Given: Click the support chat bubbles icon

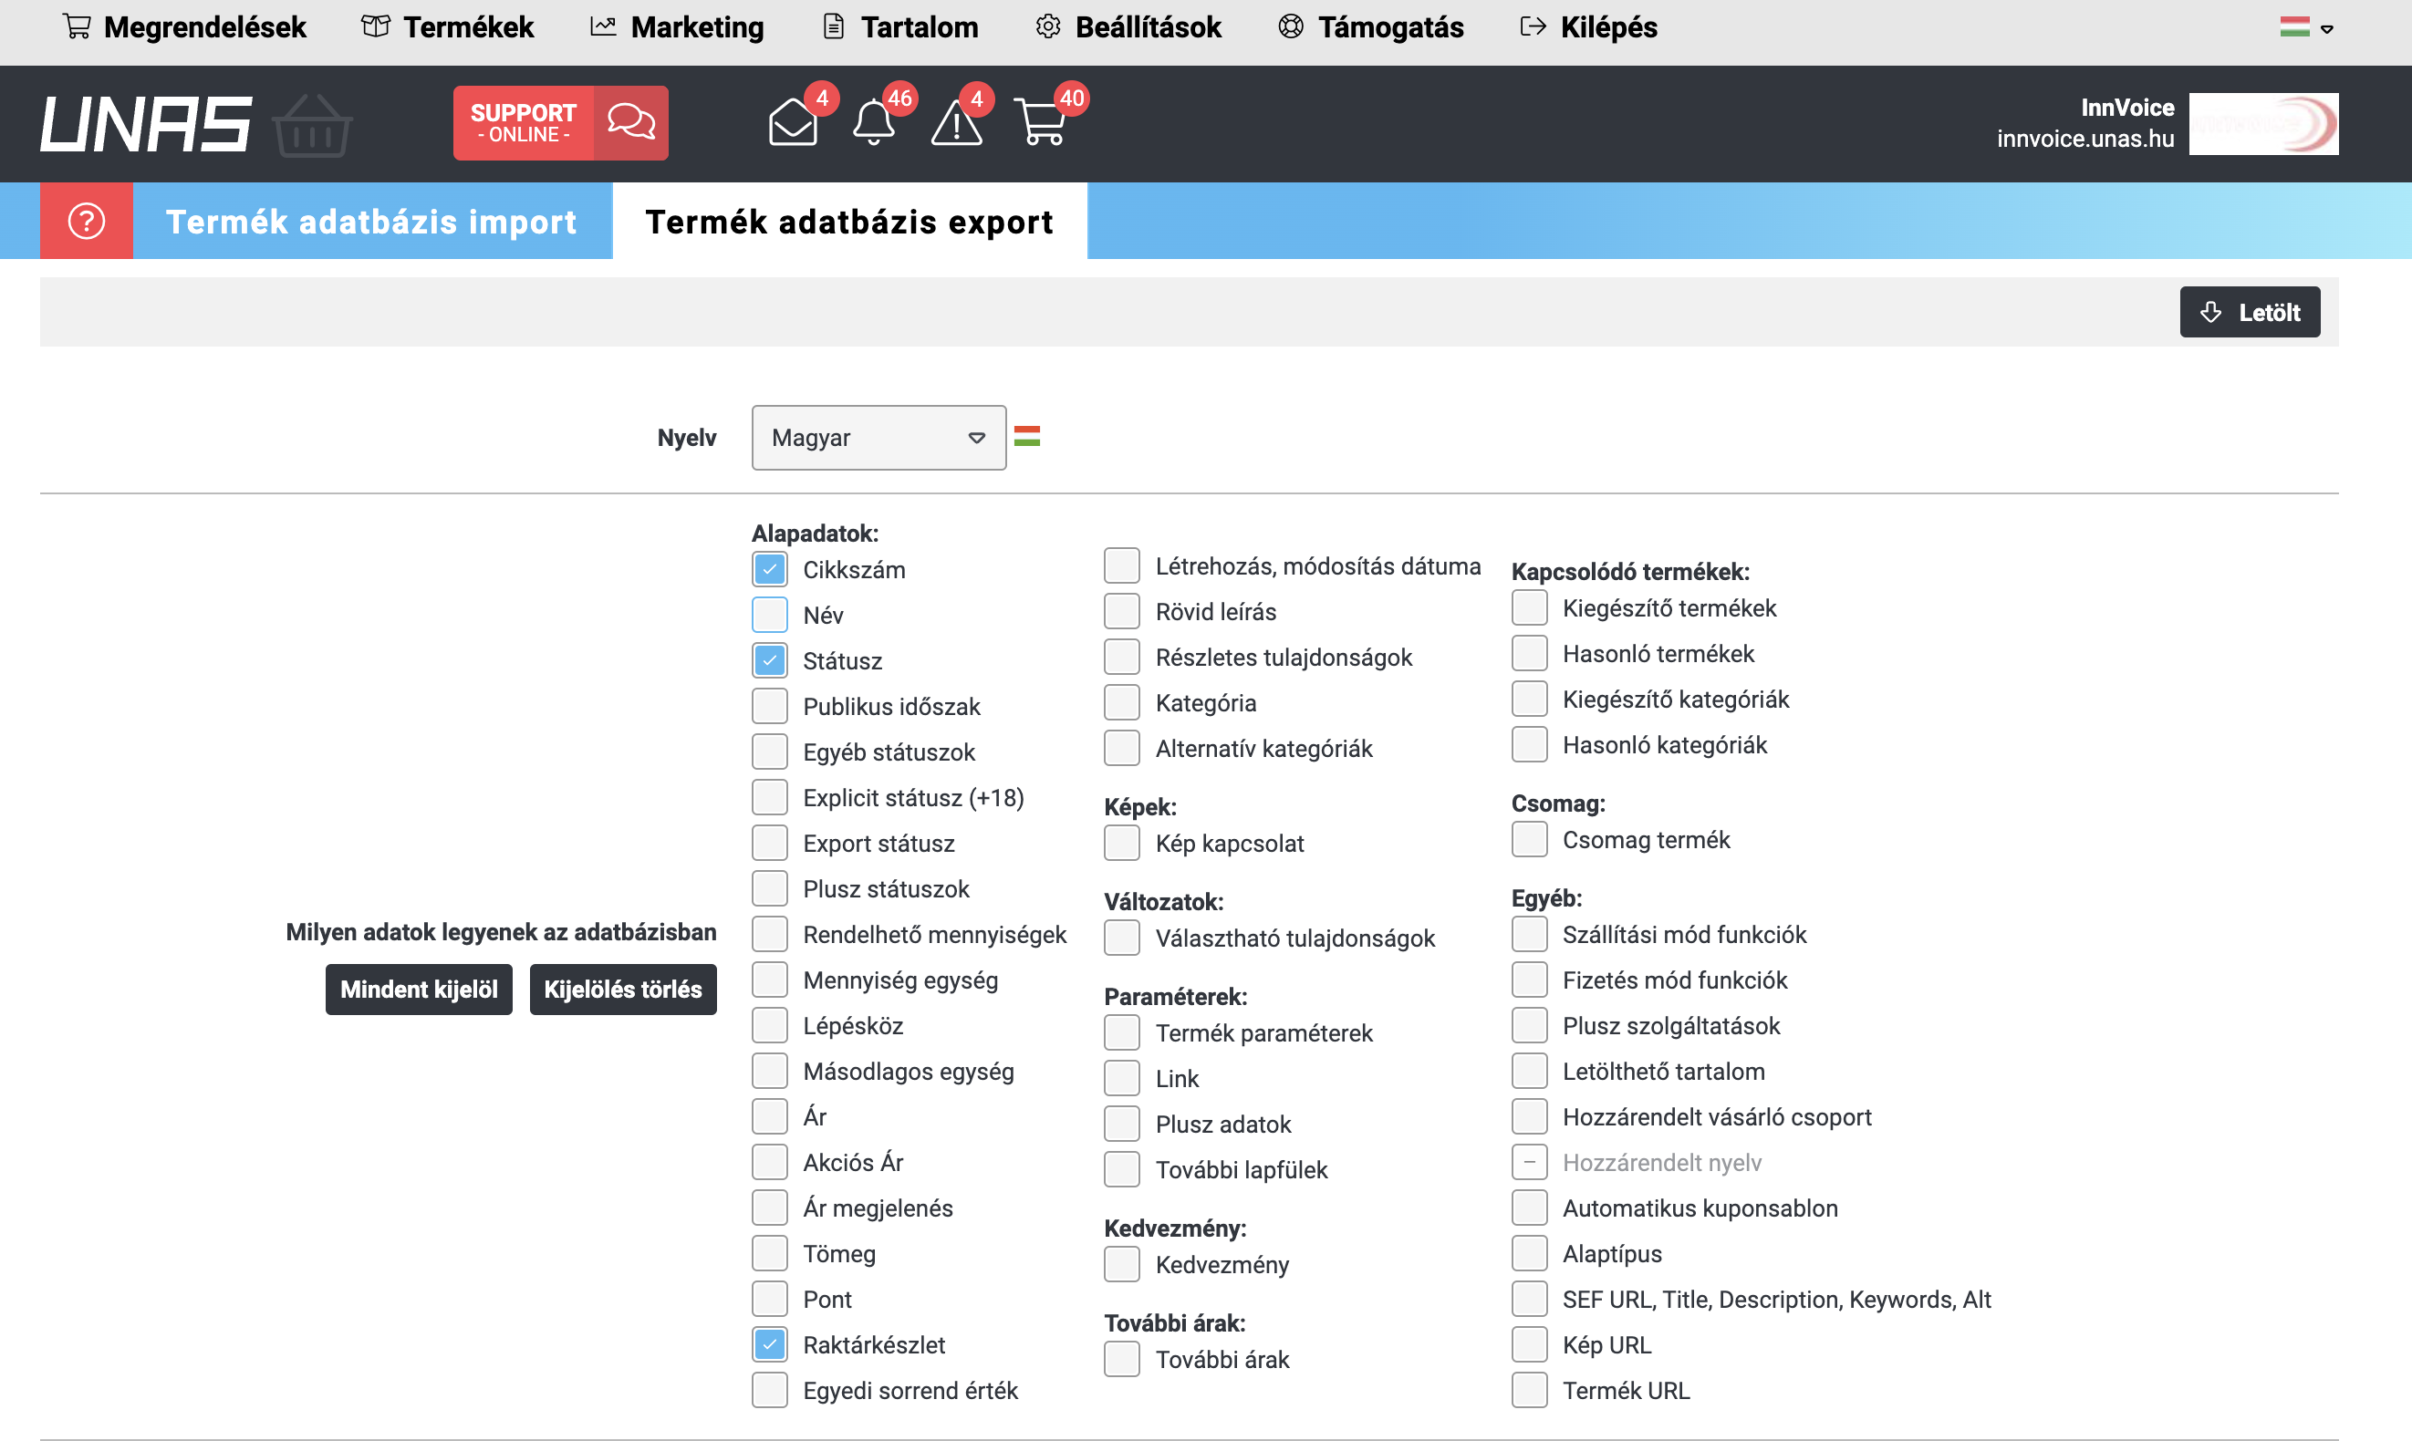Looking at the screenshot, I should tap(631, 122).
